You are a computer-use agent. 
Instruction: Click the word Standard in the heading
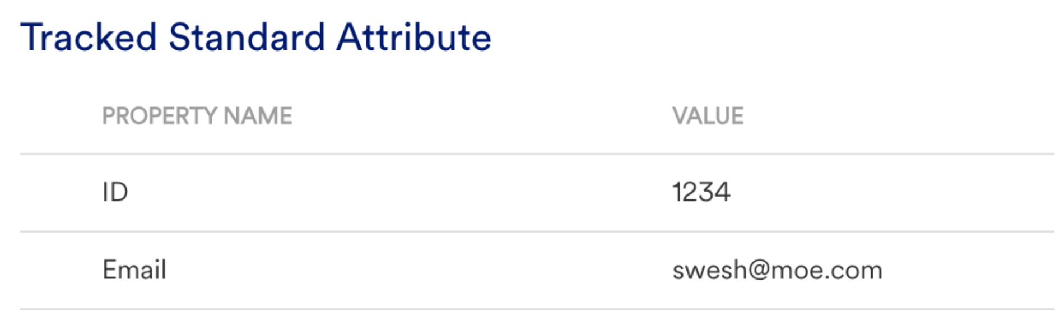click(247, 38)
